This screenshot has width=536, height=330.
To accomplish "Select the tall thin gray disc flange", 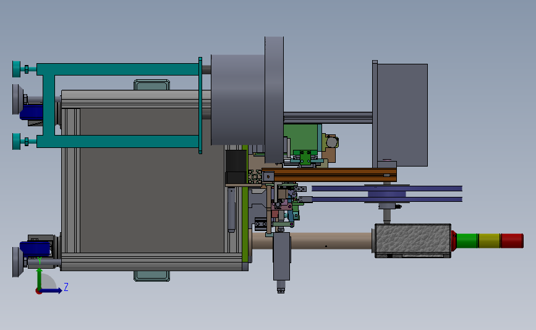I will pyautogui.click(x=274, y=100).
